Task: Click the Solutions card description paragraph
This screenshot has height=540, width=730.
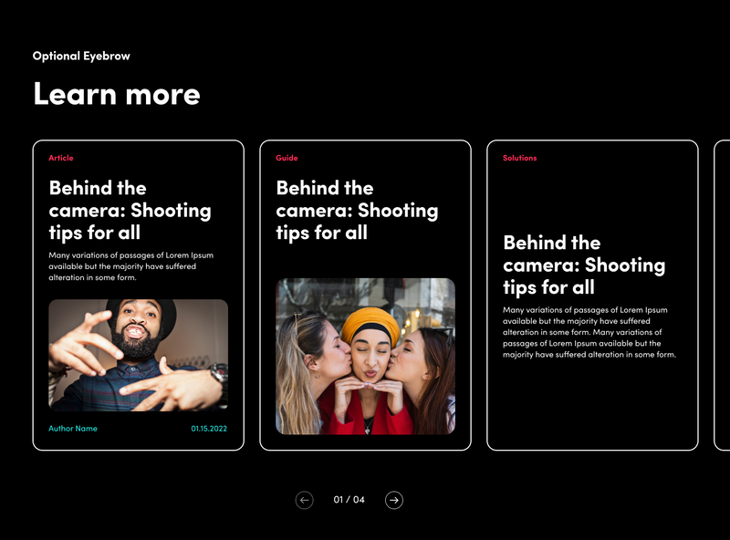Action: [589, 332]
